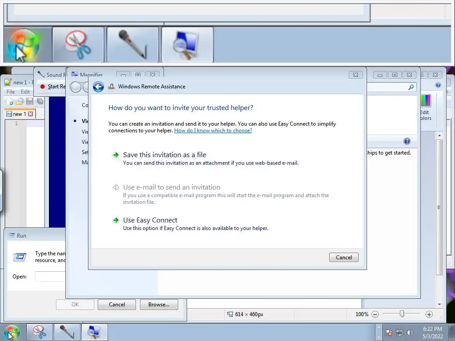Close the Windows Remote Assistance dialog

pyautogui.click(x=355, y=75)
